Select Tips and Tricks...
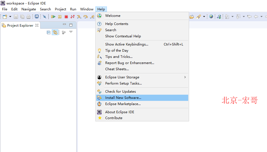Screen dimensions: 267x152 click(x=142, y=57)
